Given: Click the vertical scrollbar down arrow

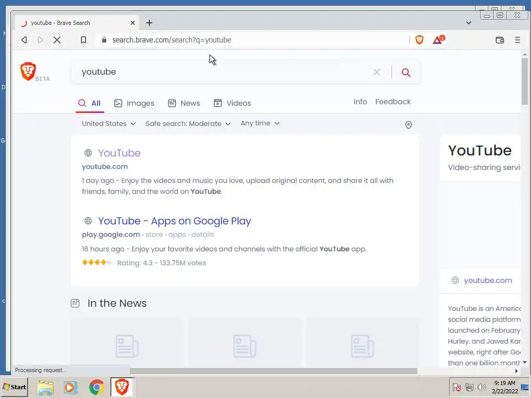Looking at the screenshot, I should point(525,362).
